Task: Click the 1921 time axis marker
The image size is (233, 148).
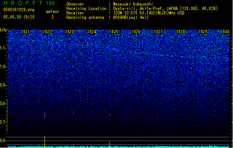Action: (x=25, y=32)
